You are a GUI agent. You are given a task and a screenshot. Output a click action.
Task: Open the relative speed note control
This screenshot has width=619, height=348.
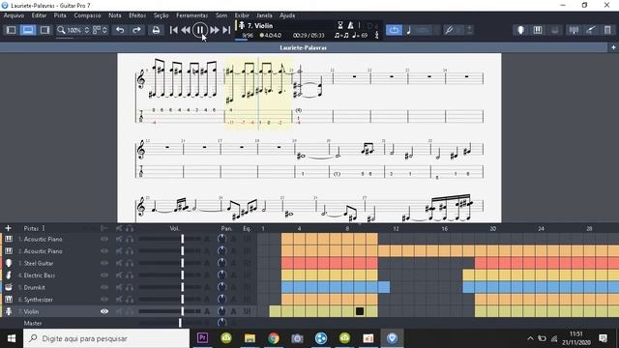[x=409, y=30]
